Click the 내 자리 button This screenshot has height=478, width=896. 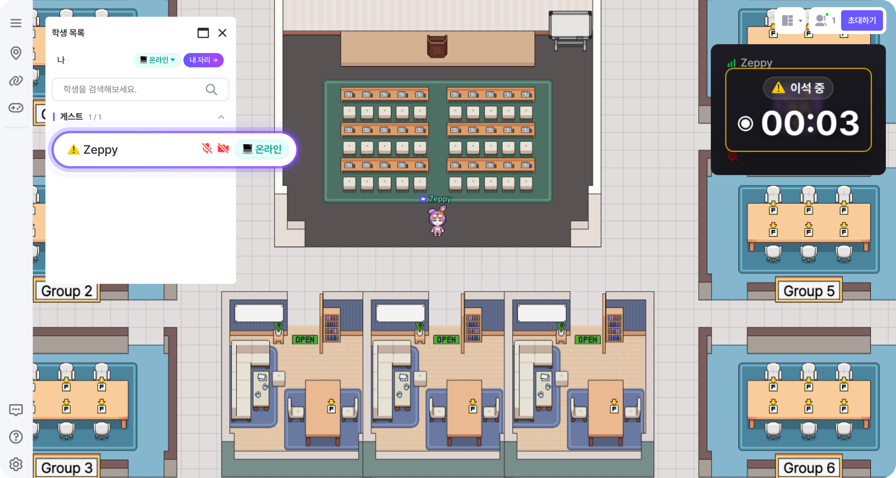[x=203, y=60]
